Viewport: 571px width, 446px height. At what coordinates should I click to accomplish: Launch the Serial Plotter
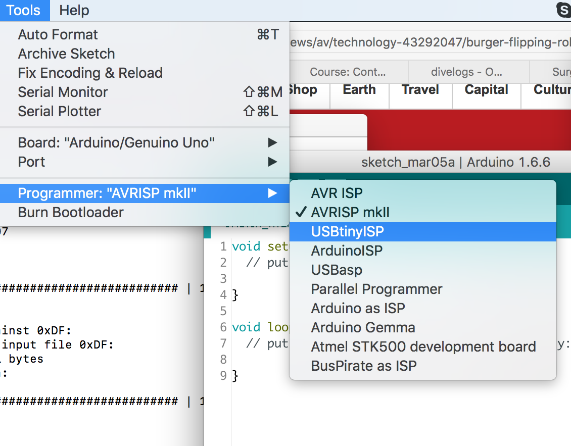pyautogui.click(x=60, y=111)
